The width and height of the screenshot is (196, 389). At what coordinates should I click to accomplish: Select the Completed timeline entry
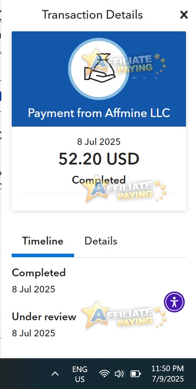tap(39, 281)
